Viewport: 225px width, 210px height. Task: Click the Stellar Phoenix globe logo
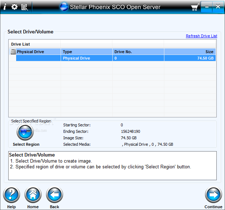(x=64, y=7)
